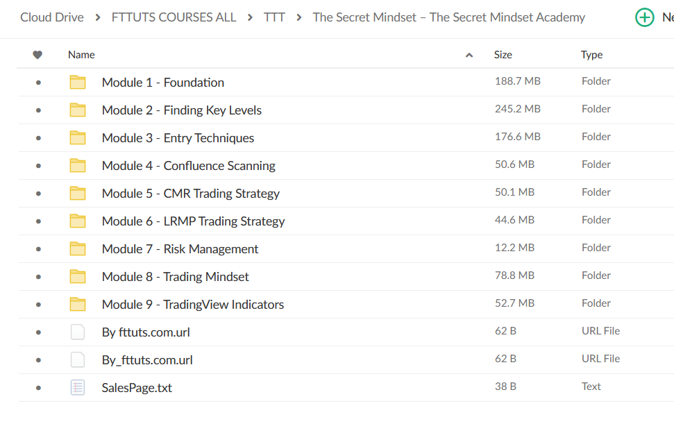Click the URL file icon for By fttuts.com.url
The width and height of the screenshot is (674, 433).
[77, 332]
